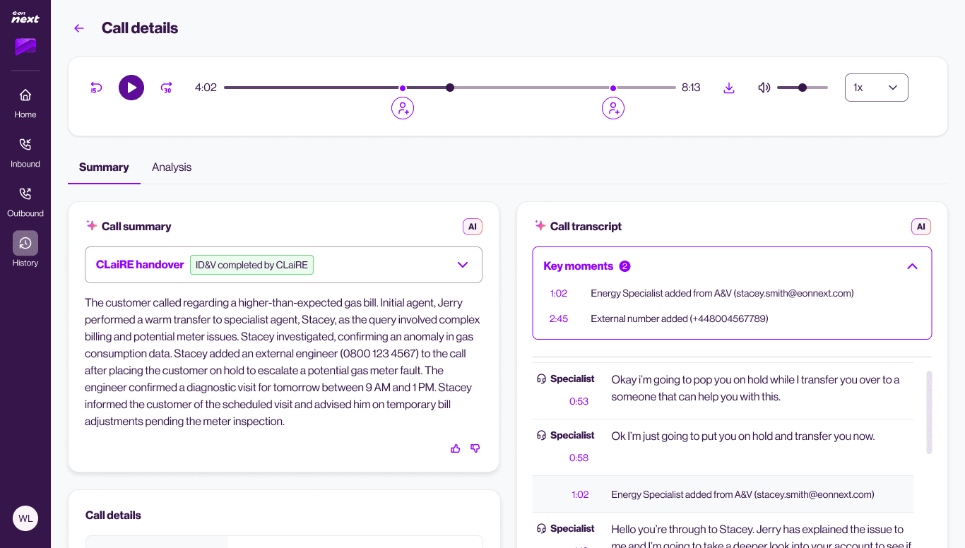Click the transcript scrollbar
This screenshot has width=965, height=548.
tap(929, 412)
